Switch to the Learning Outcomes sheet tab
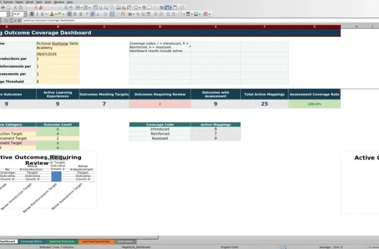 coord(62,241)
